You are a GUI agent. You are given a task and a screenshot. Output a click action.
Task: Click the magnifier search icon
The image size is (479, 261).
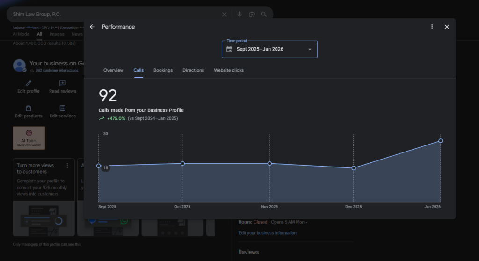point(264,14)
